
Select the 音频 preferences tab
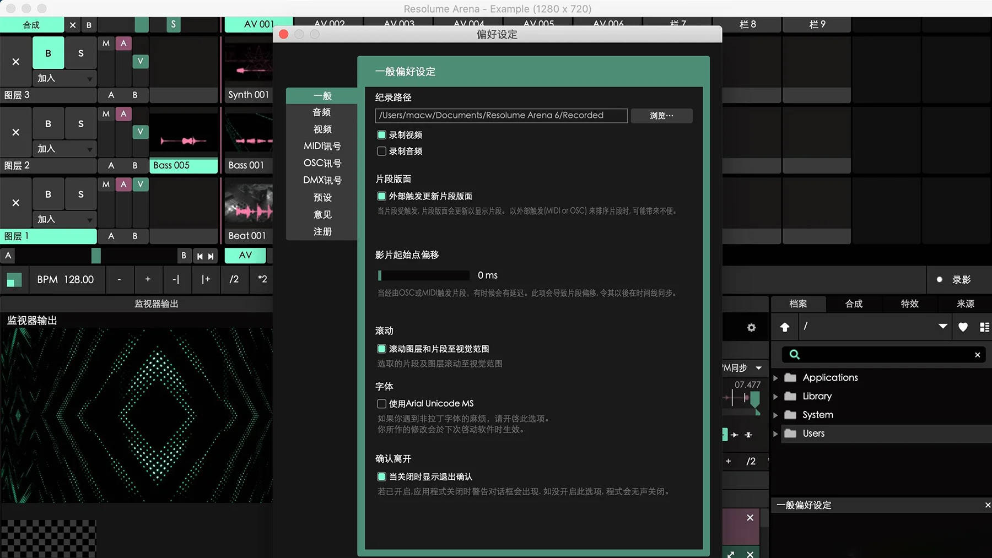322,112
